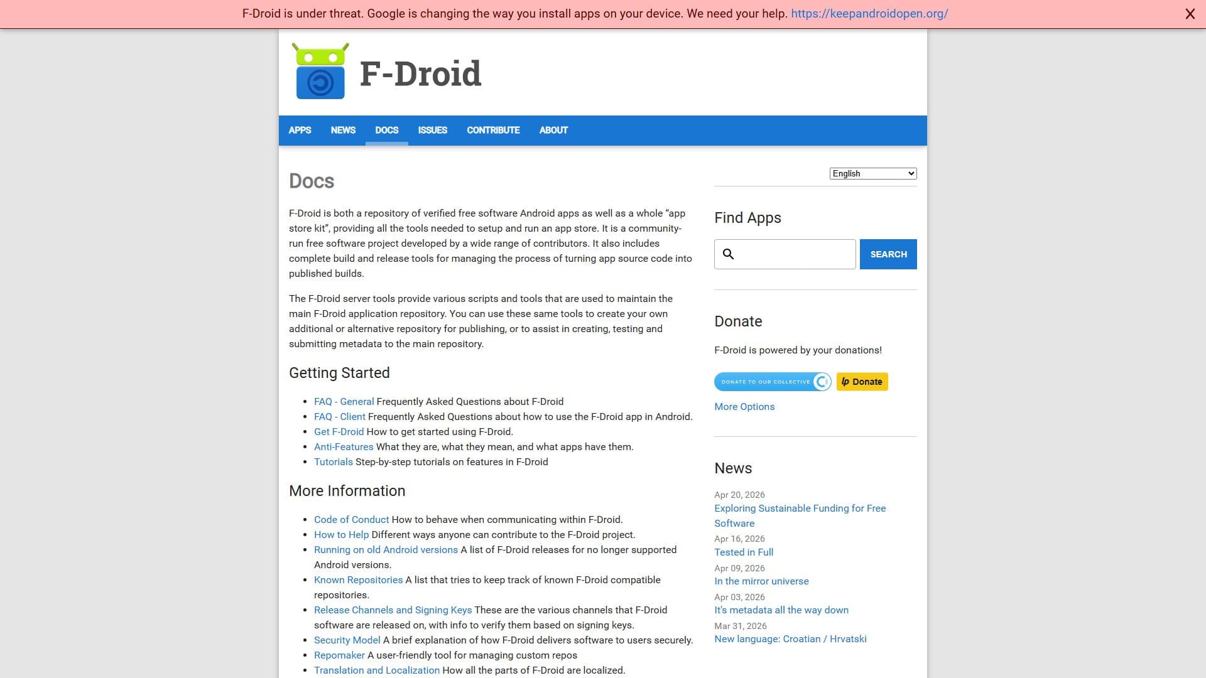Dismiss the pink banner with the X
This screenshot has width=1206, height=678.
click(1190, 14)
